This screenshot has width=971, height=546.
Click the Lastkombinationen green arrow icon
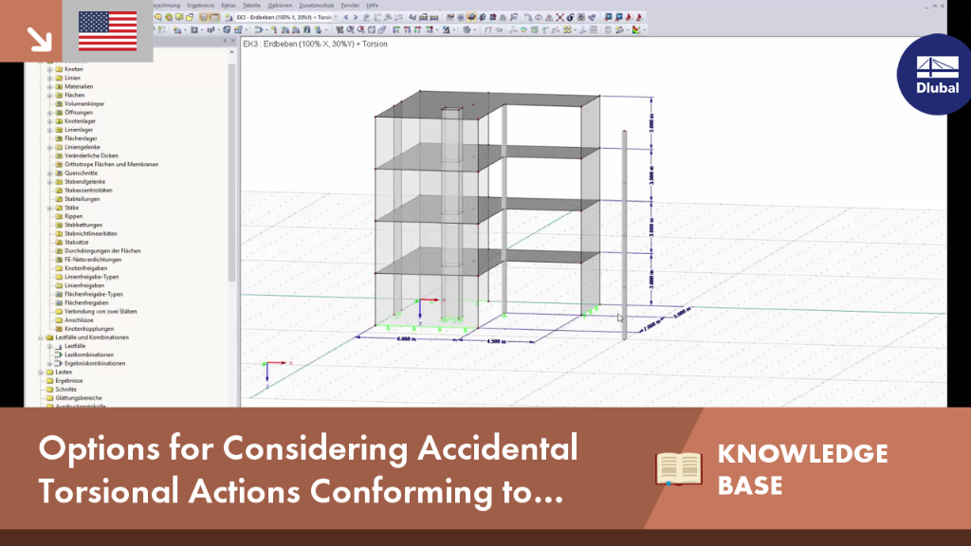[59, 355]
